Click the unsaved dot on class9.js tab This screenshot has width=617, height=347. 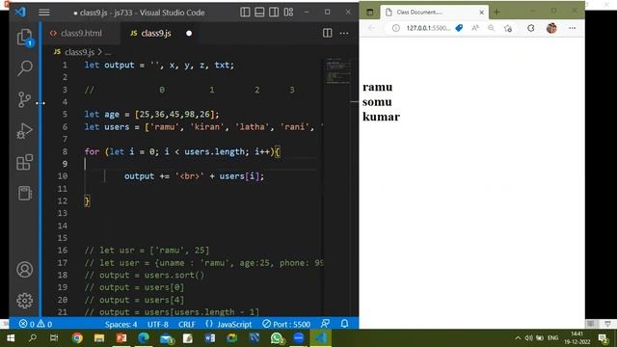coord(189,34)
